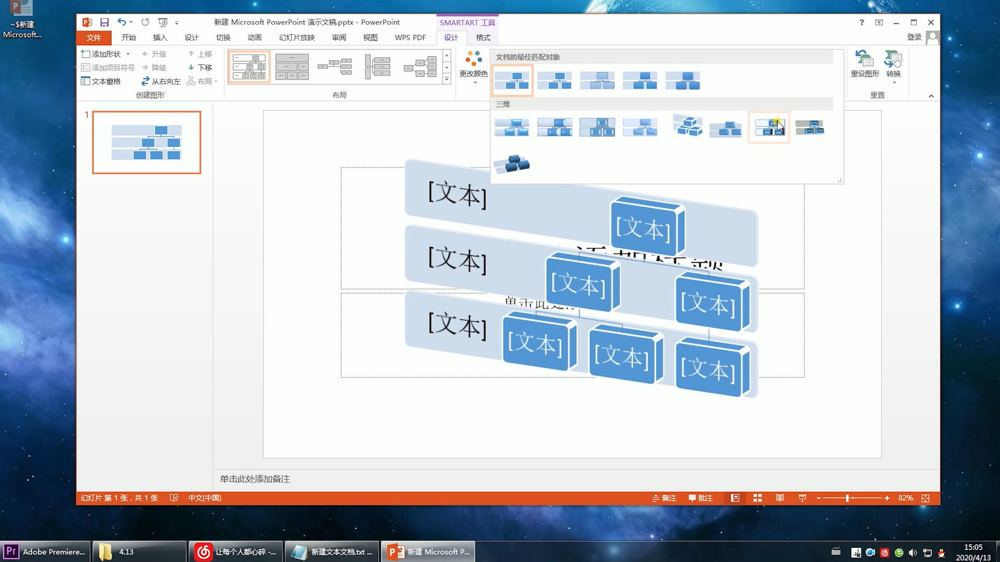Click the zoom in plus button
The width and height of the screenshot is (1000, 562).
(887, 498)
